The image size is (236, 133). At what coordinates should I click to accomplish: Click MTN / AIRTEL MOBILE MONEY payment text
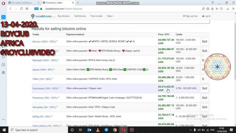(x=110, y=41)
